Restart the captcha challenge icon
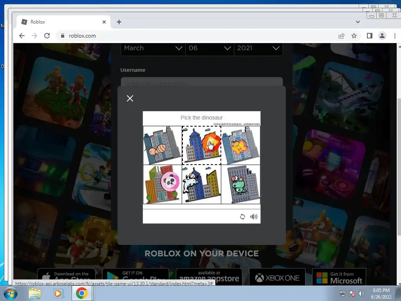 point(242,217)
